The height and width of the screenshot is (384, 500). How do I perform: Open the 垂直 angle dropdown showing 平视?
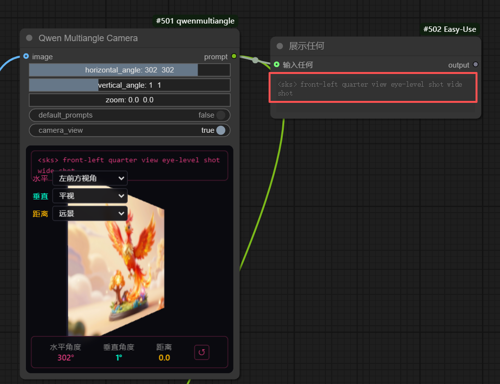[x=90, y=196]
